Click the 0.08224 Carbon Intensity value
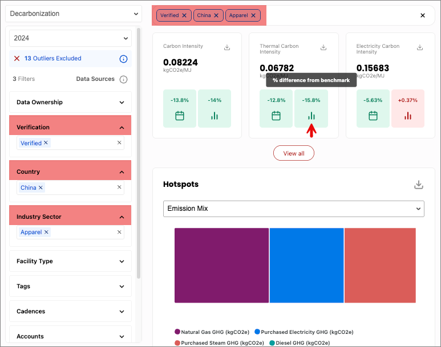Screen dimensions: 441x347 coord(180,62)
